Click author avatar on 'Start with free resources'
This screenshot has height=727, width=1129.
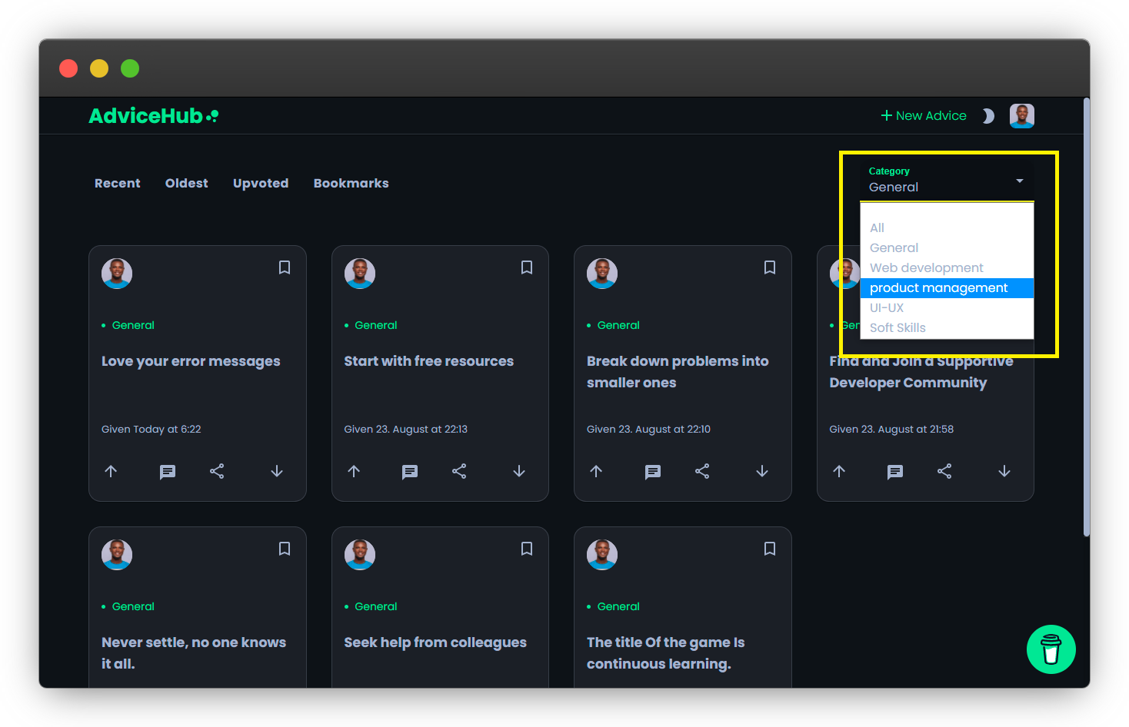[360, 274]
